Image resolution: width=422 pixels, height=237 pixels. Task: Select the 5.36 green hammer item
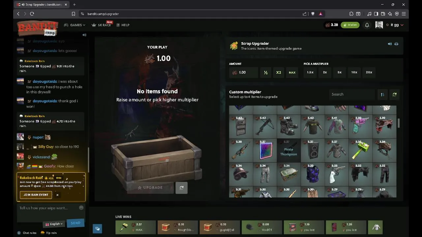pyautogui.click(x=360, y=150)
